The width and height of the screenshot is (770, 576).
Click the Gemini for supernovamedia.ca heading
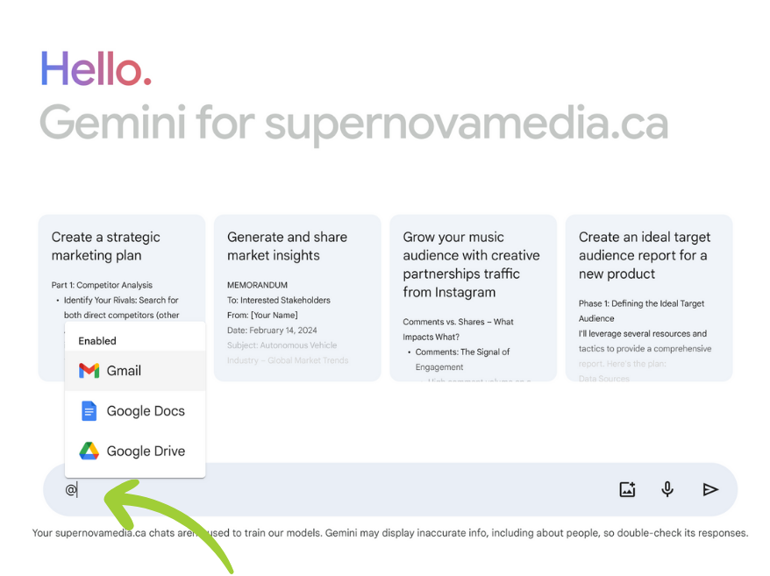353,122
